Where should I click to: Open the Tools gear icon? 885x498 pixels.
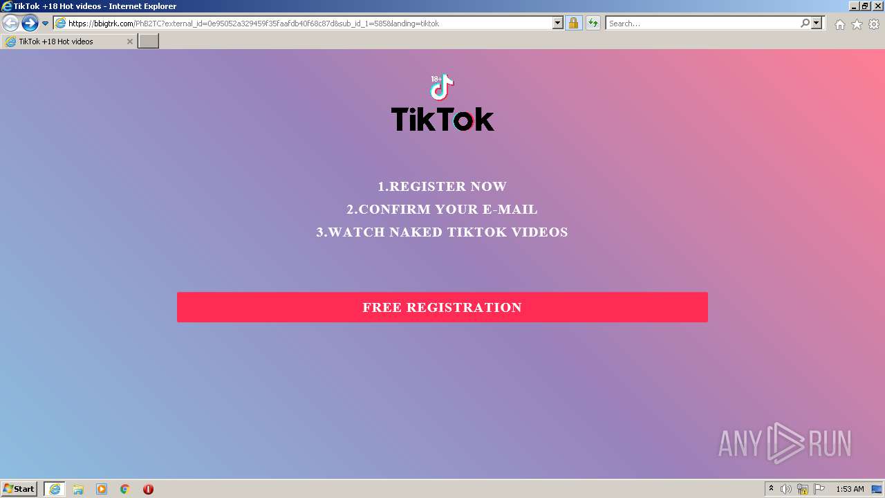[874, 24]
